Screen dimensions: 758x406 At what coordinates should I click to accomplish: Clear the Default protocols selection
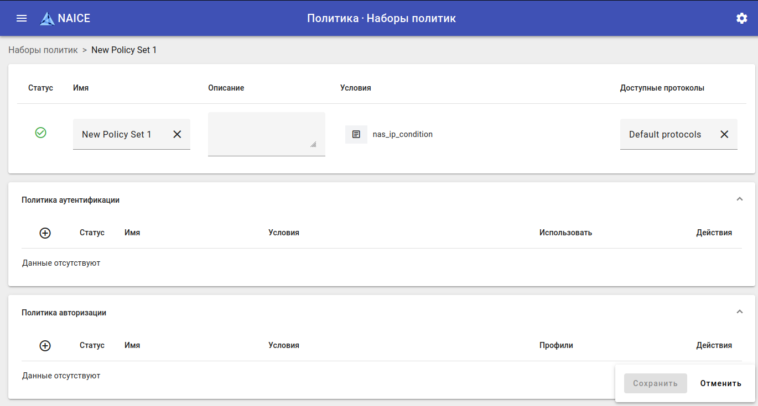tap(724, 134)
